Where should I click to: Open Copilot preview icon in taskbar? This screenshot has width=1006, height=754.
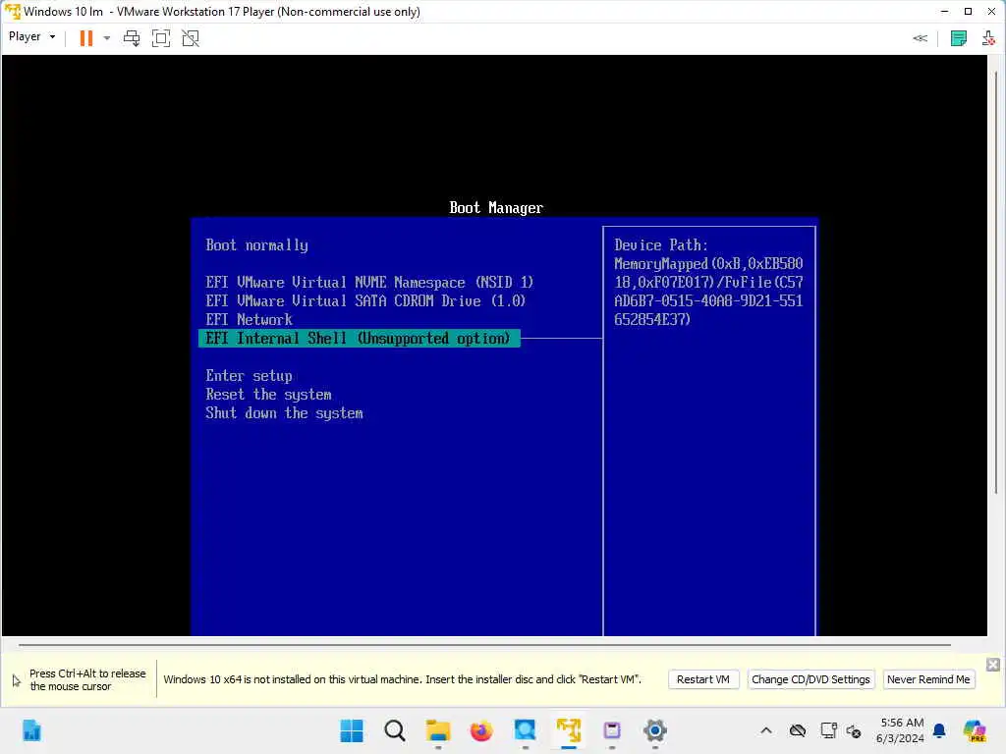coord(975,730)
